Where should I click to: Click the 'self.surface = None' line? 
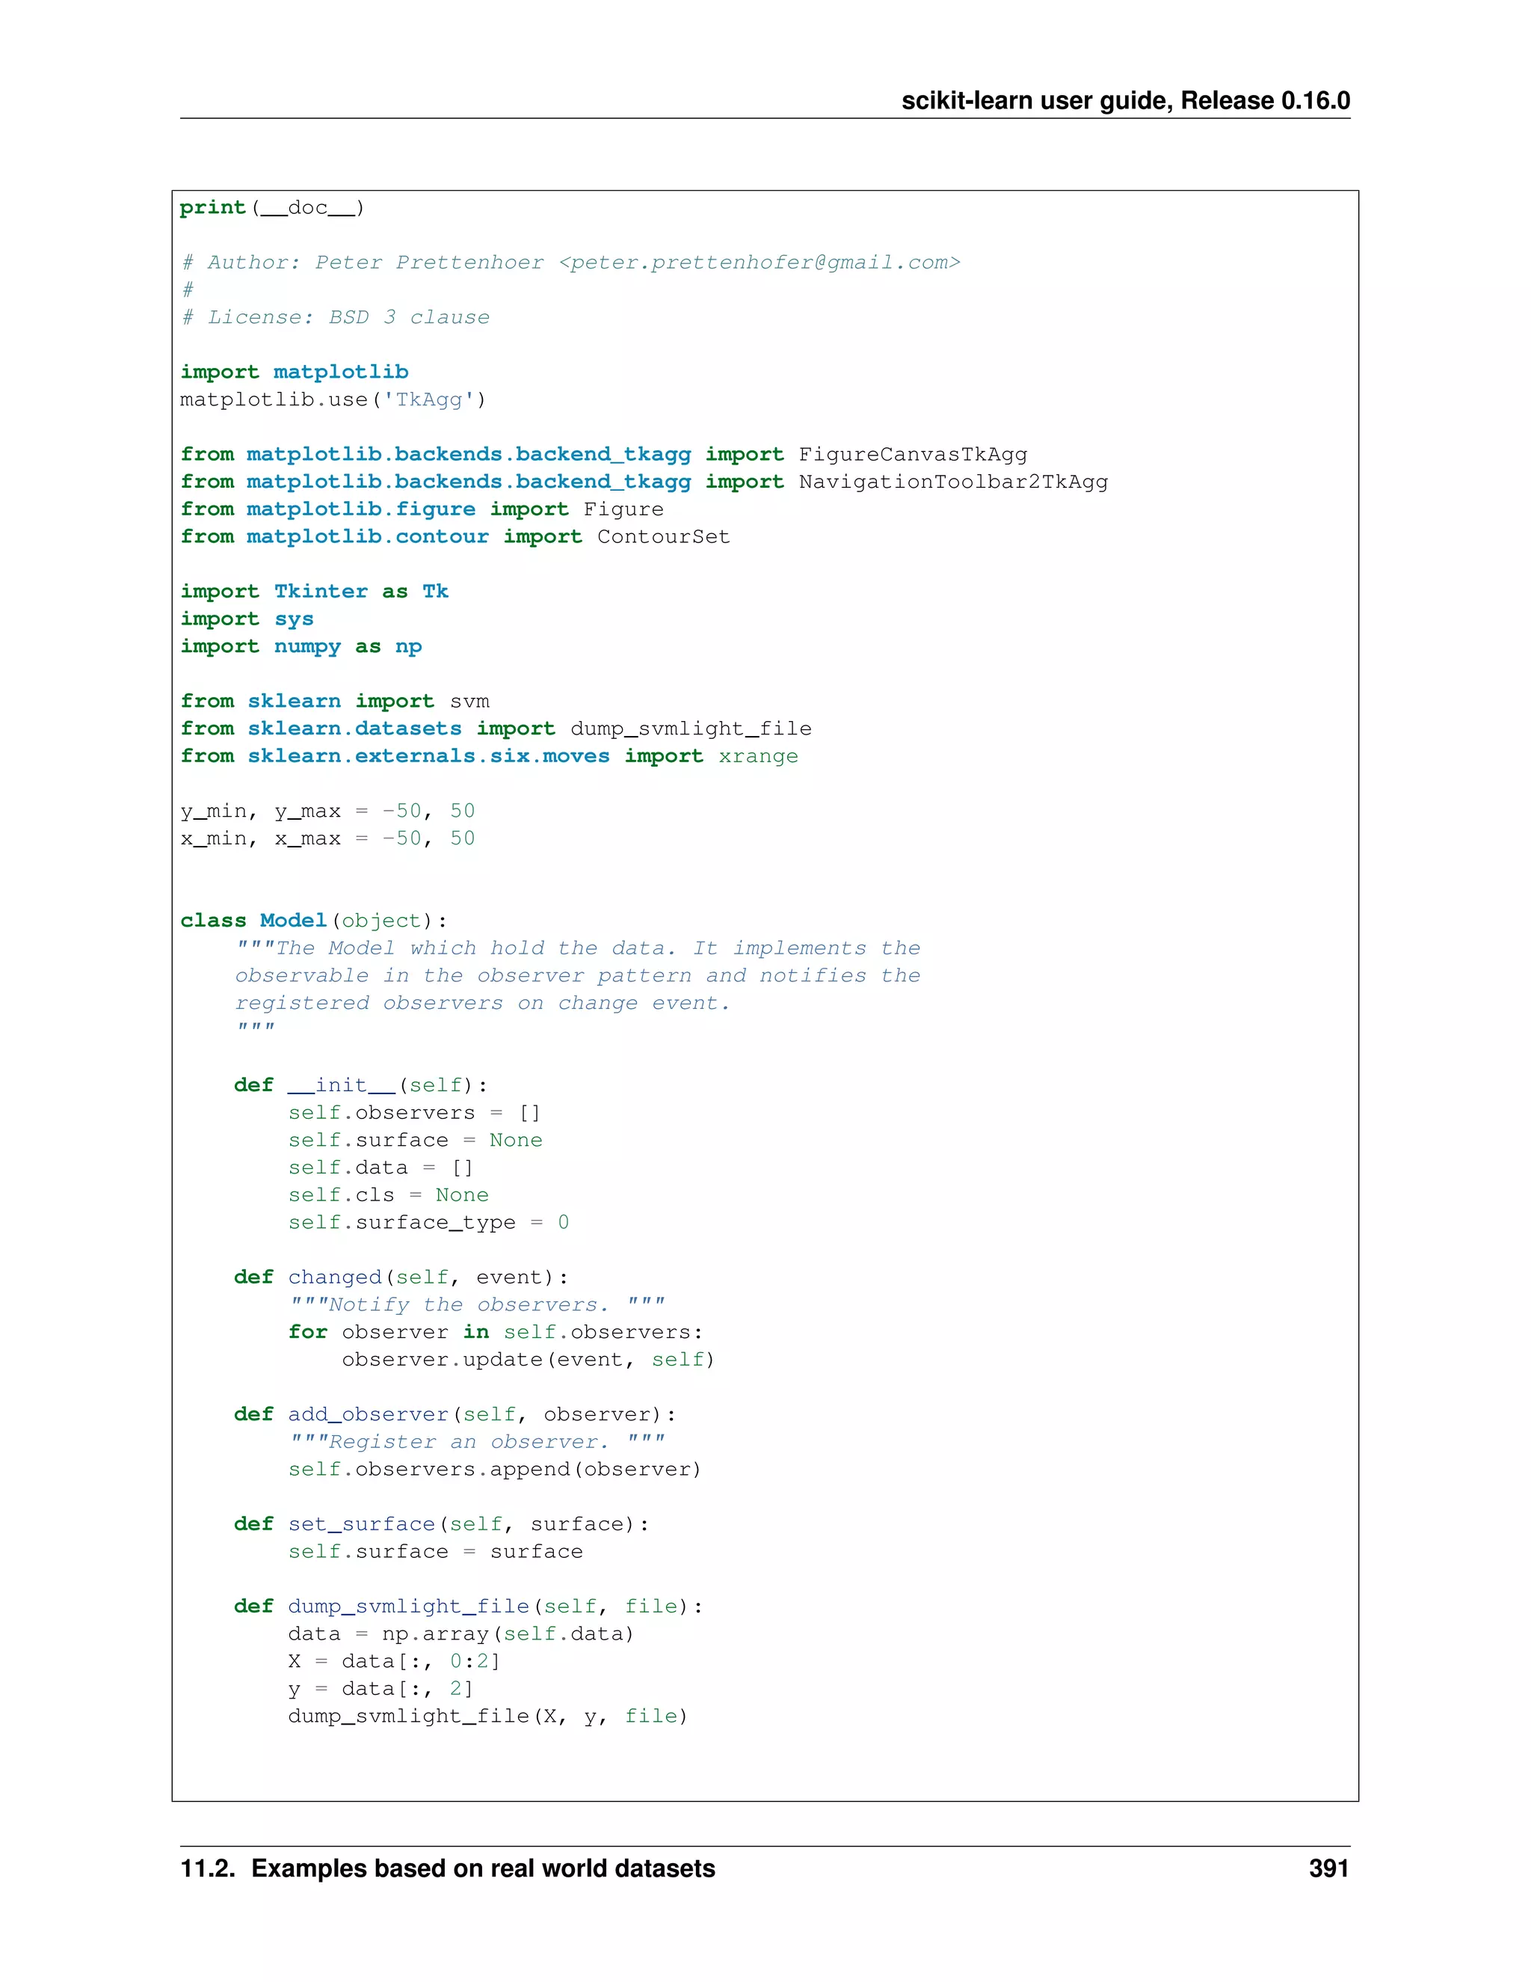(x=416, y=1141)
